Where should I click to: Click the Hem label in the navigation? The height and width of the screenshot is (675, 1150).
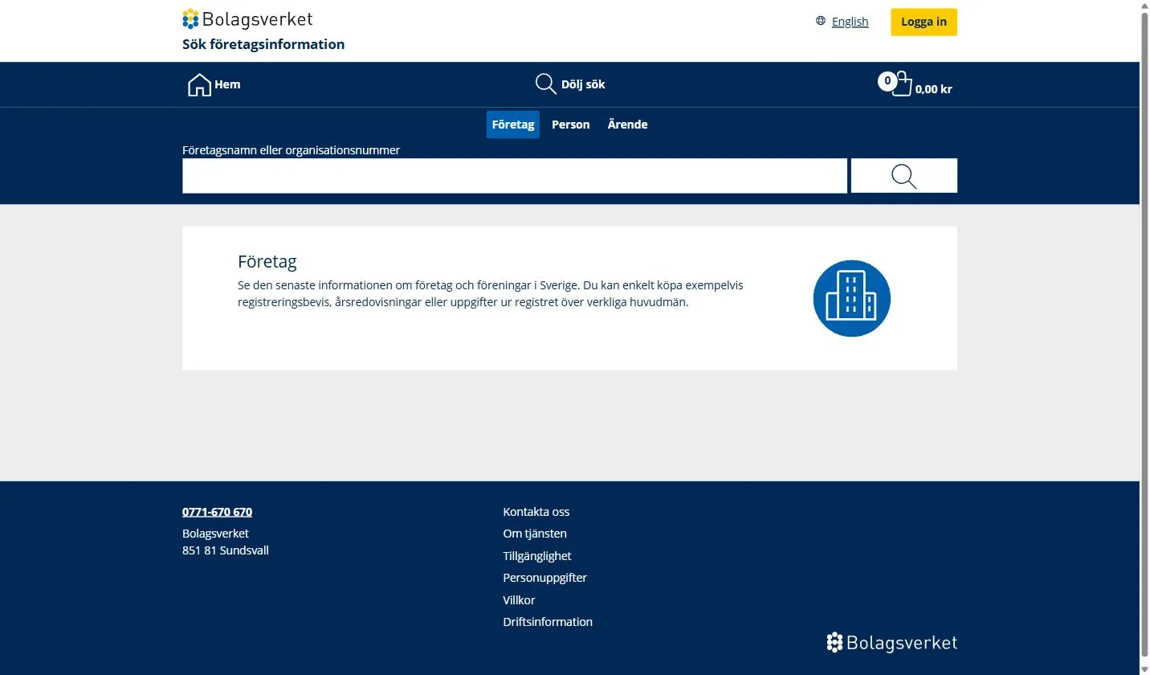pos(227,84)
